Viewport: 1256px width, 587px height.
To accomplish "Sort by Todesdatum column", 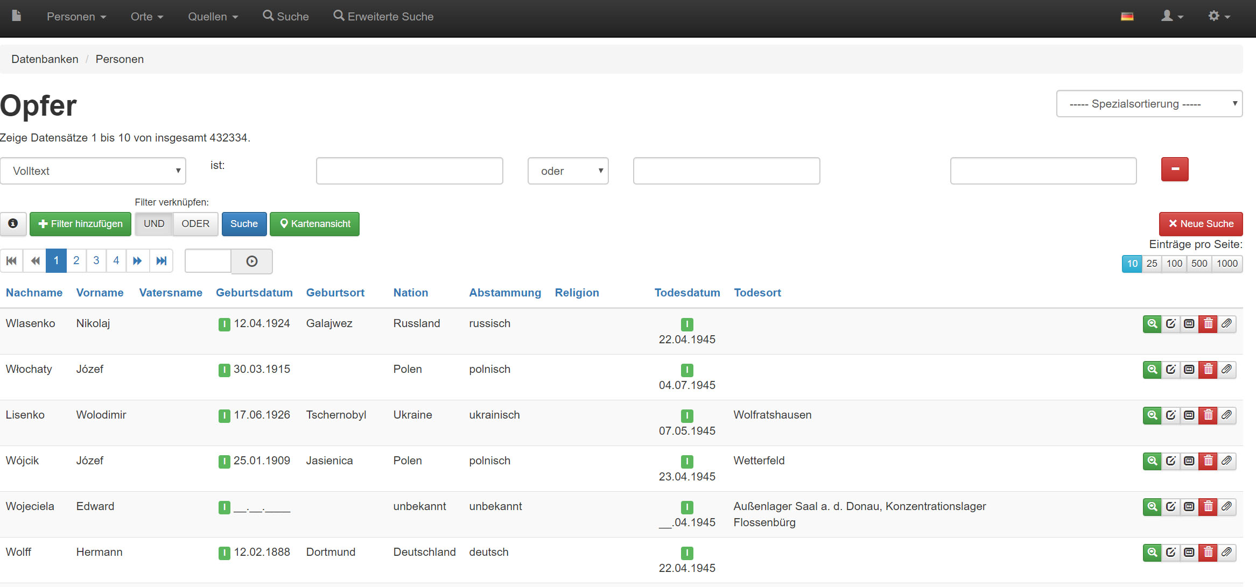I will (687, 293).
